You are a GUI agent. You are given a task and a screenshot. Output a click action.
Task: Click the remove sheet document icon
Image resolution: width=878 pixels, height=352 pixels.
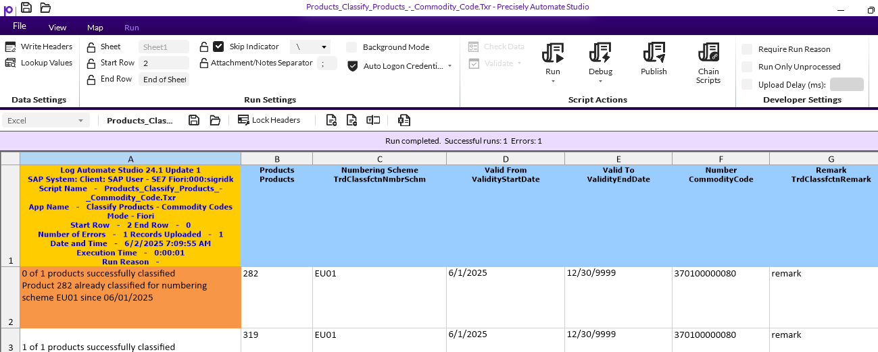351,120
